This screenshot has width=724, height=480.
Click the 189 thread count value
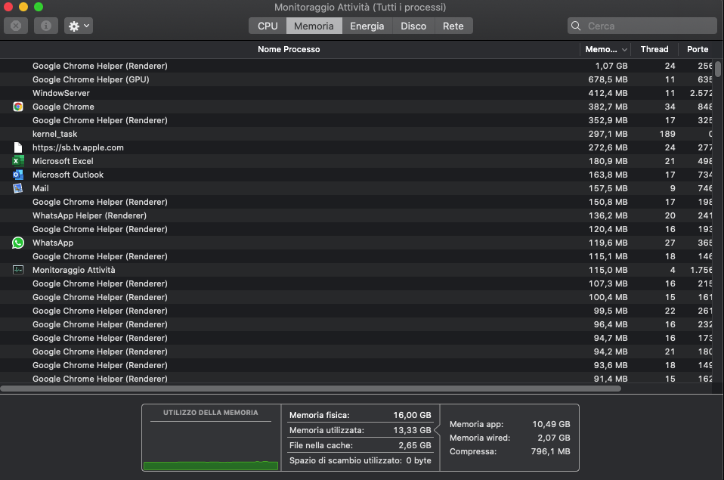click(667, 134)
